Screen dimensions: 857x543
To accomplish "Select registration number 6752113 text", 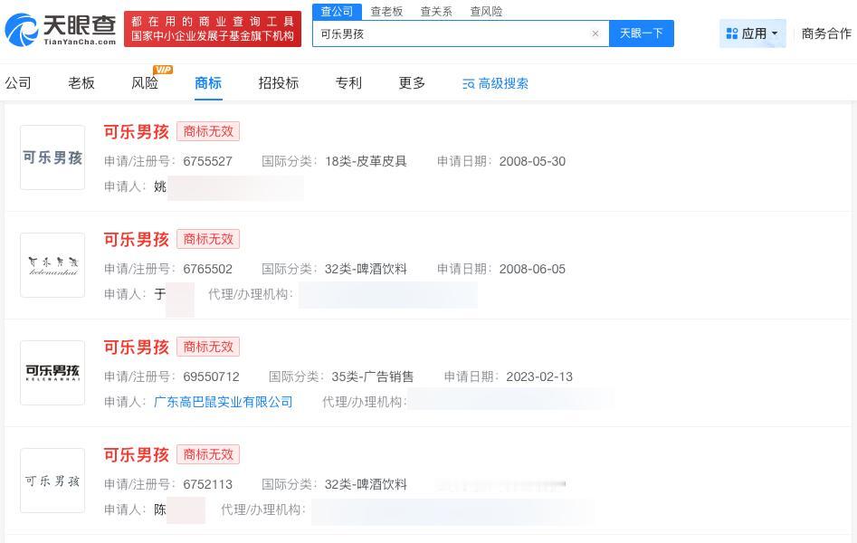I will pyautogui.click(x=208, y=484).
